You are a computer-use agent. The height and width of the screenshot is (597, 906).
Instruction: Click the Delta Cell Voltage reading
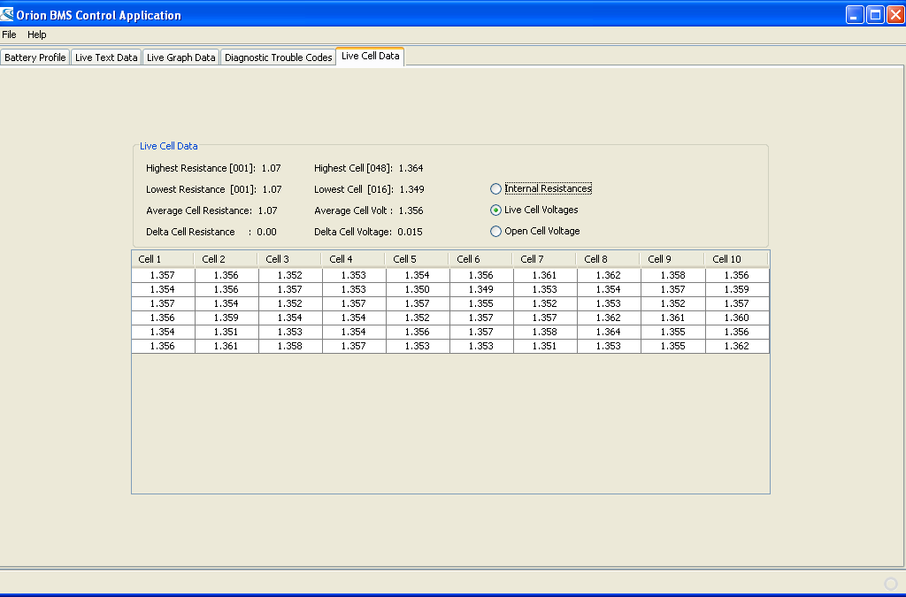[x=368, y=232]
